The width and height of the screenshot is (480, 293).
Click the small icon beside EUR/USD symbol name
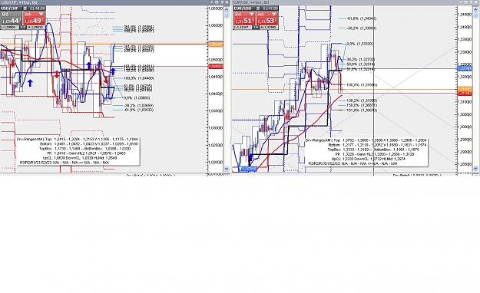tap(258, 8)
